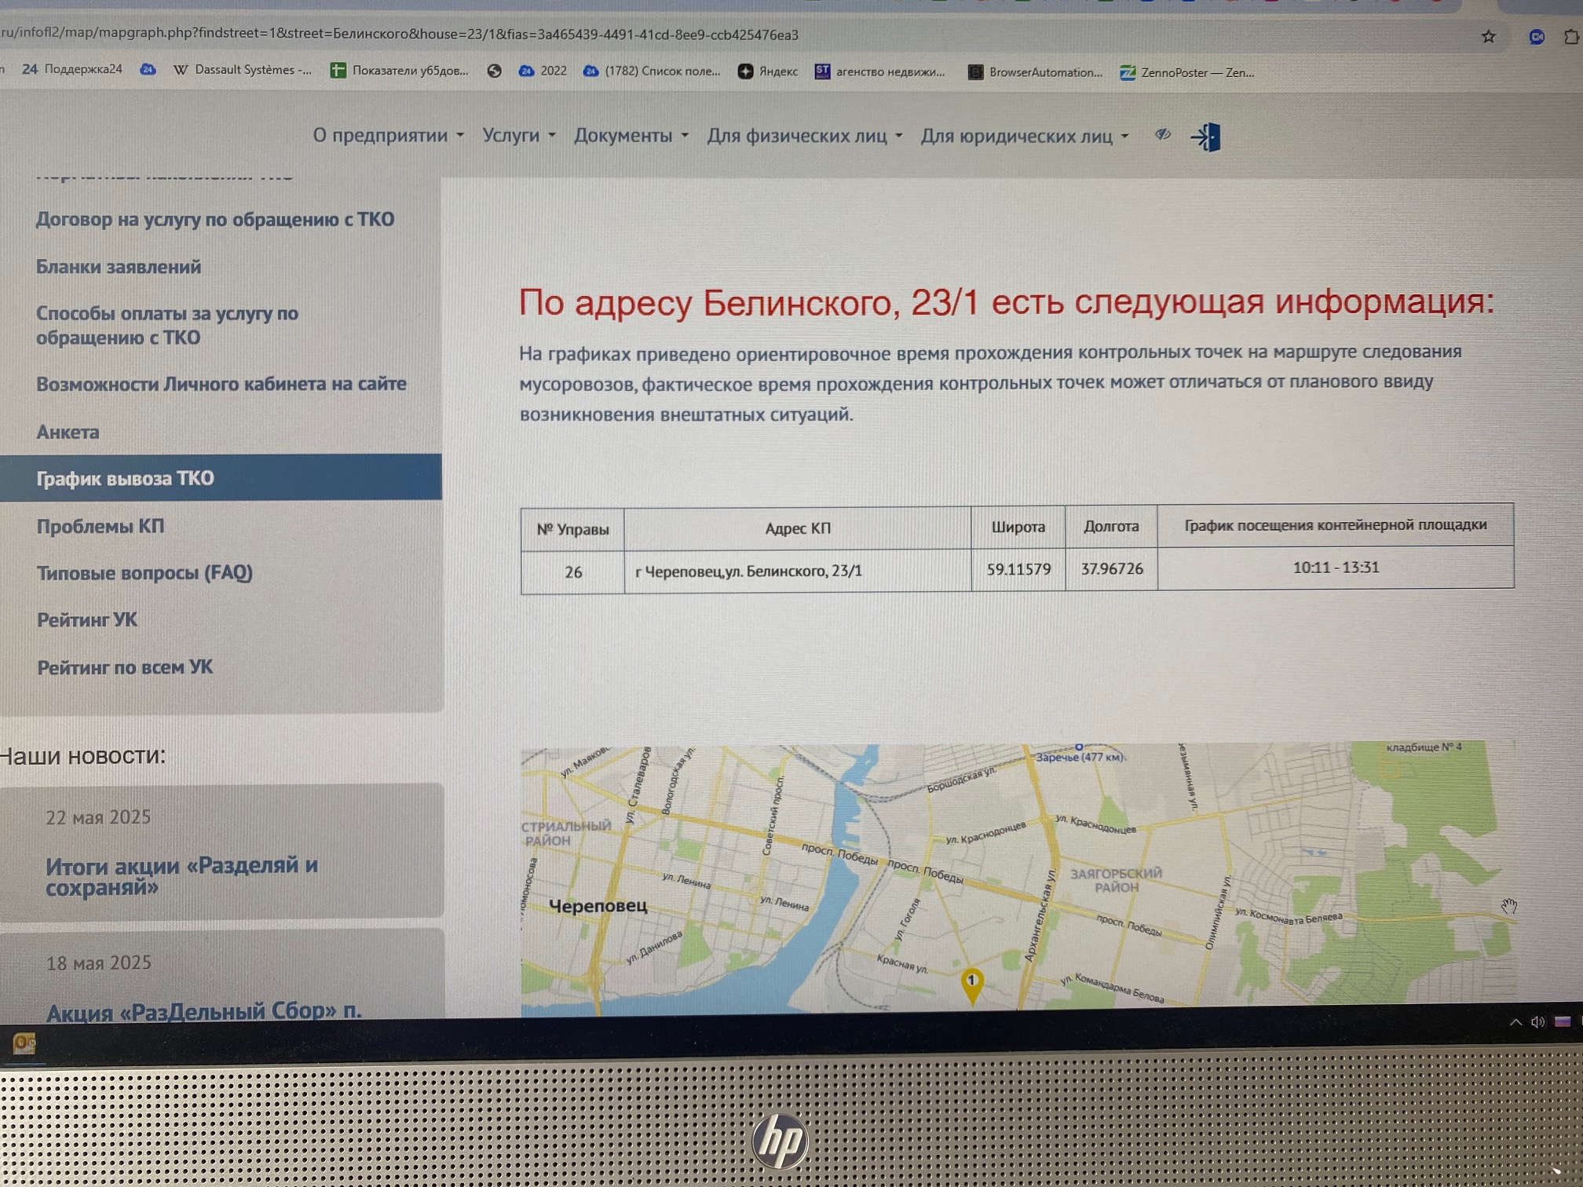Open Рейтинг УК sidebar link

[x=87, y=620]
